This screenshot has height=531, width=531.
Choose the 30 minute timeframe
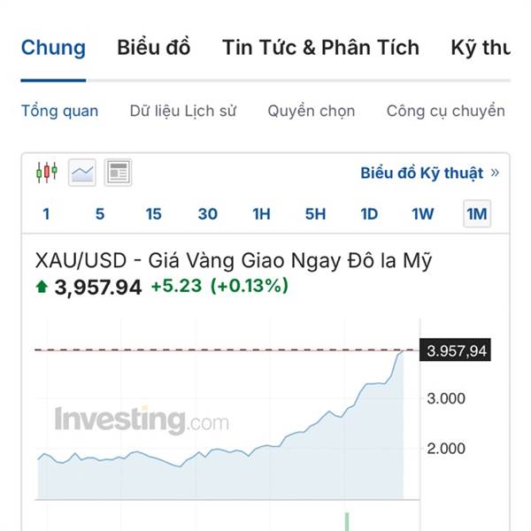click(x=208, y=214)
